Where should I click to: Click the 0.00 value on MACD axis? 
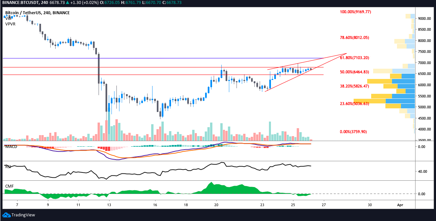pos(421,146)
